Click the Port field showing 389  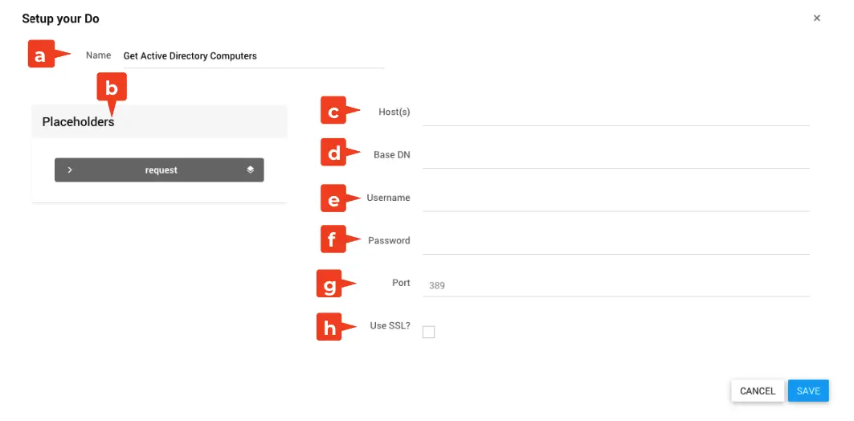tap(615, 285)
